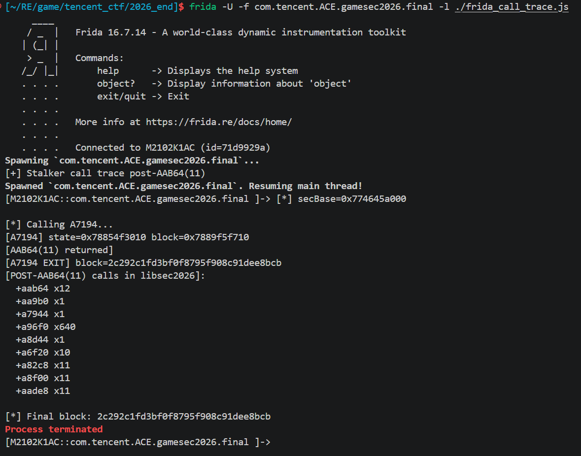Click the final REPL prompt input line
This screenshot has height=456, width=581.
click(x=276, y=442)
